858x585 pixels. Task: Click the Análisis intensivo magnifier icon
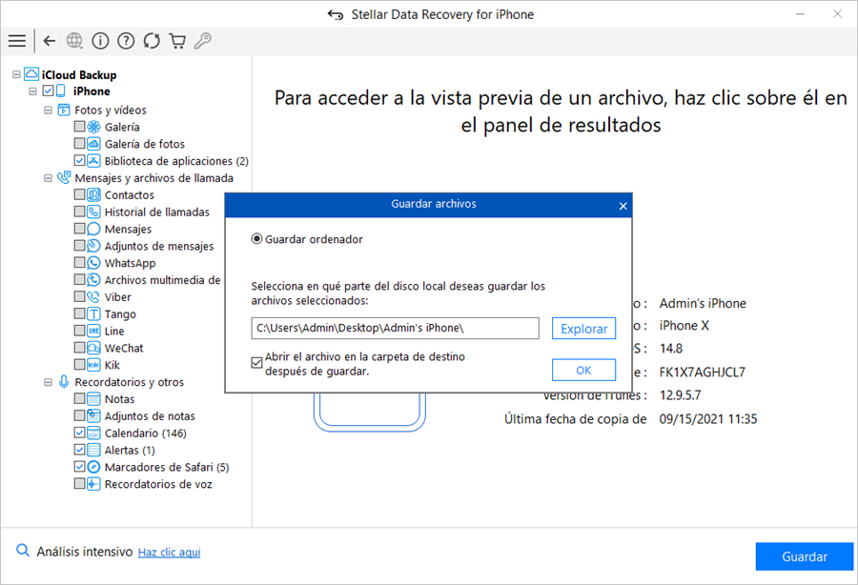(x=23, y=550)
